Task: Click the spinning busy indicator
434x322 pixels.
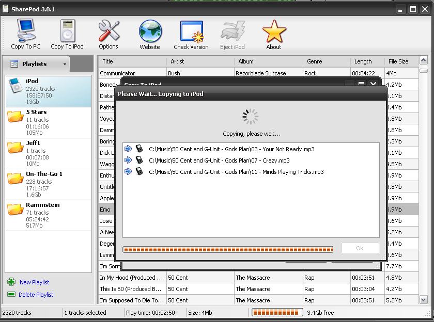Action: tap(250, 116)
